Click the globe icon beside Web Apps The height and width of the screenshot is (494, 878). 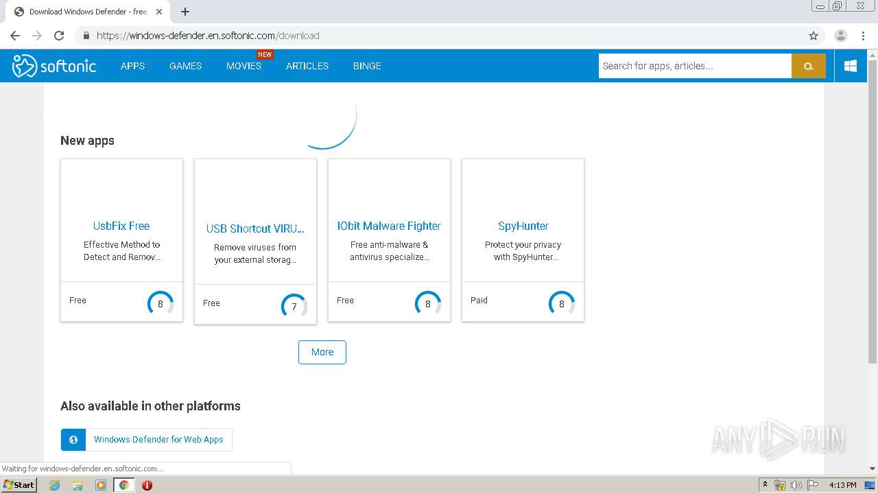click(73, 440)
